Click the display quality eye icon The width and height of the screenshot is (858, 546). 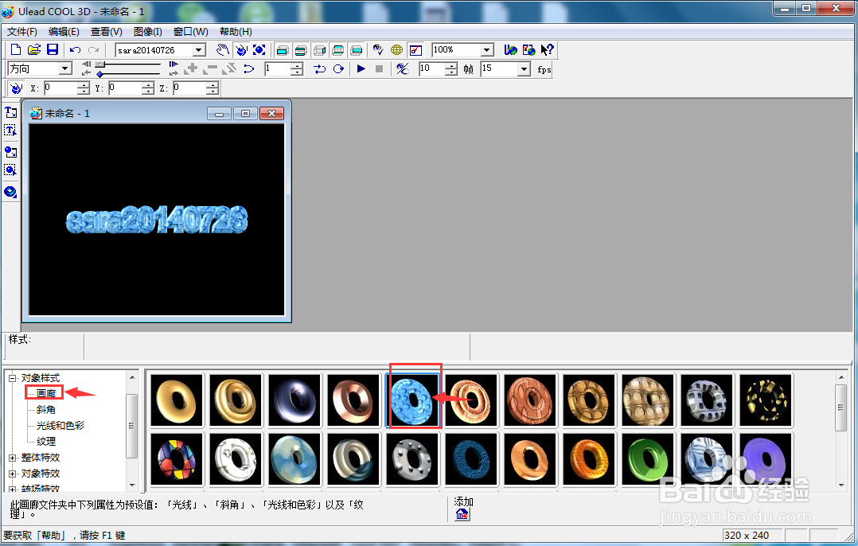pyautogui.click(x=378, y=50)
